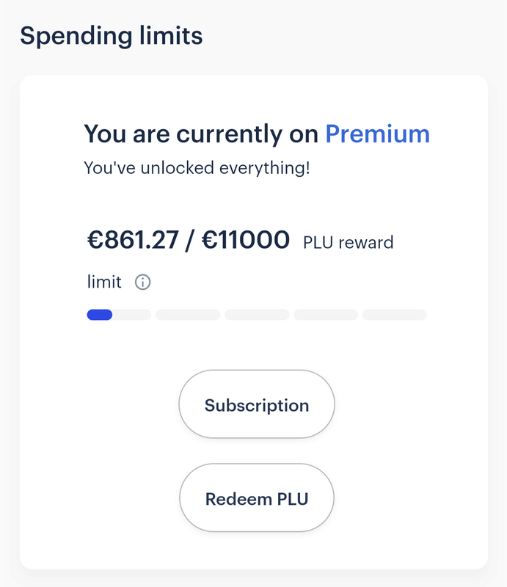Click the gray unfilled part of first progress segment
Image resolution: width=507 pixels, height=587 pixels.
tap(132, 315)
